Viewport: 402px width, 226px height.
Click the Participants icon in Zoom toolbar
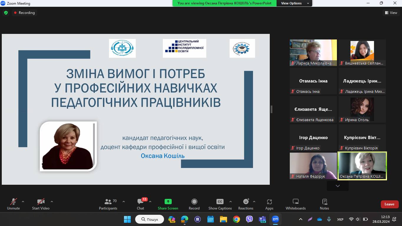coord(108,202)
